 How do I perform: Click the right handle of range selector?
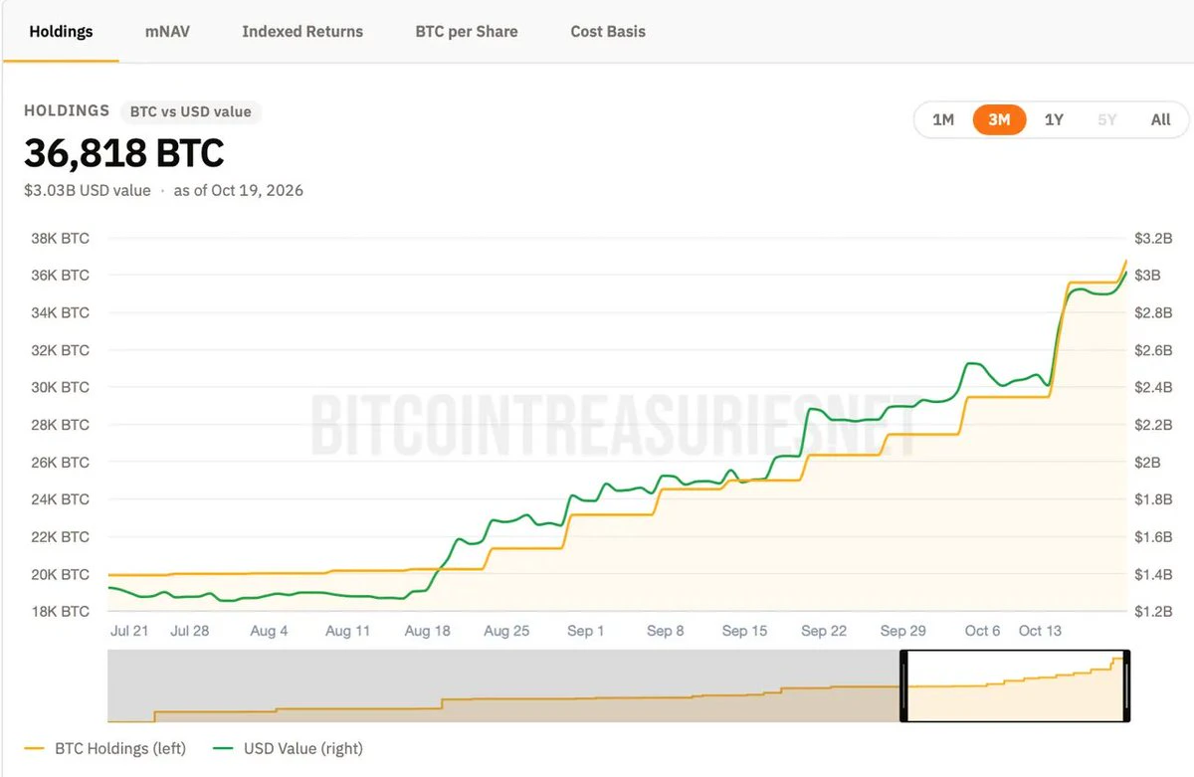pyautogui.click(x=1126, y=685)
